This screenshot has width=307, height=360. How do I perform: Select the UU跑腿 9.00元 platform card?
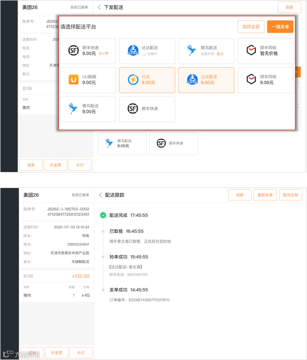tap(88, 80)
